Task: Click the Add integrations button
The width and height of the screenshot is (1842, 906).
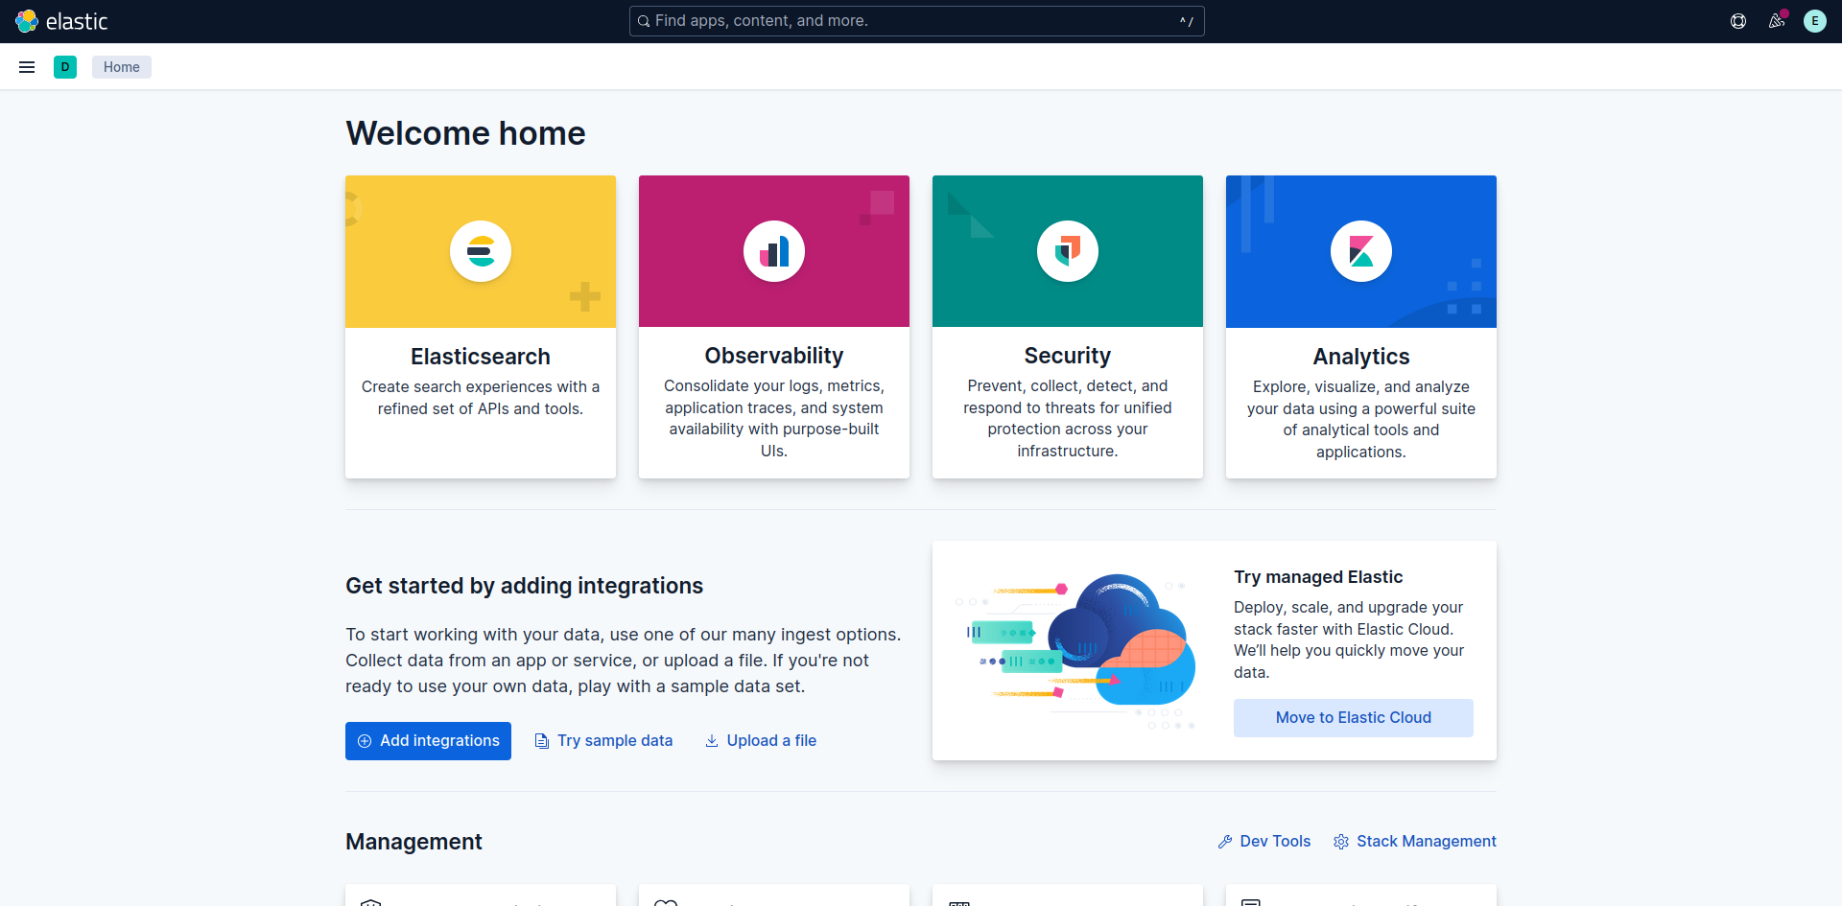Action: coord(428,741)
